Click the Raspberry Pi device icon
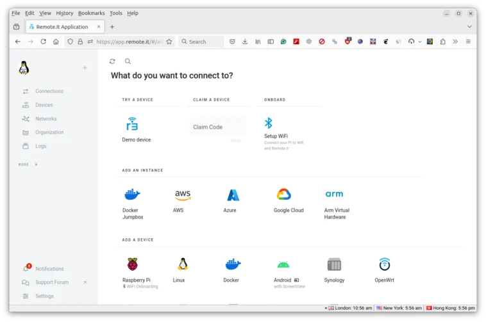Viewport: 486px width, 322px height. click(x=132, y=264)
